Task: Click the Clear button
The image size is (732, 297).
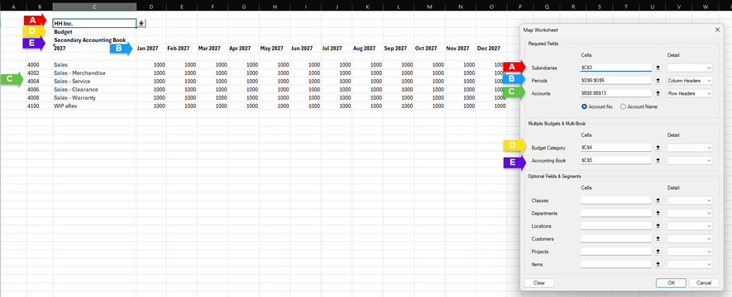Action: coord(539,283)
